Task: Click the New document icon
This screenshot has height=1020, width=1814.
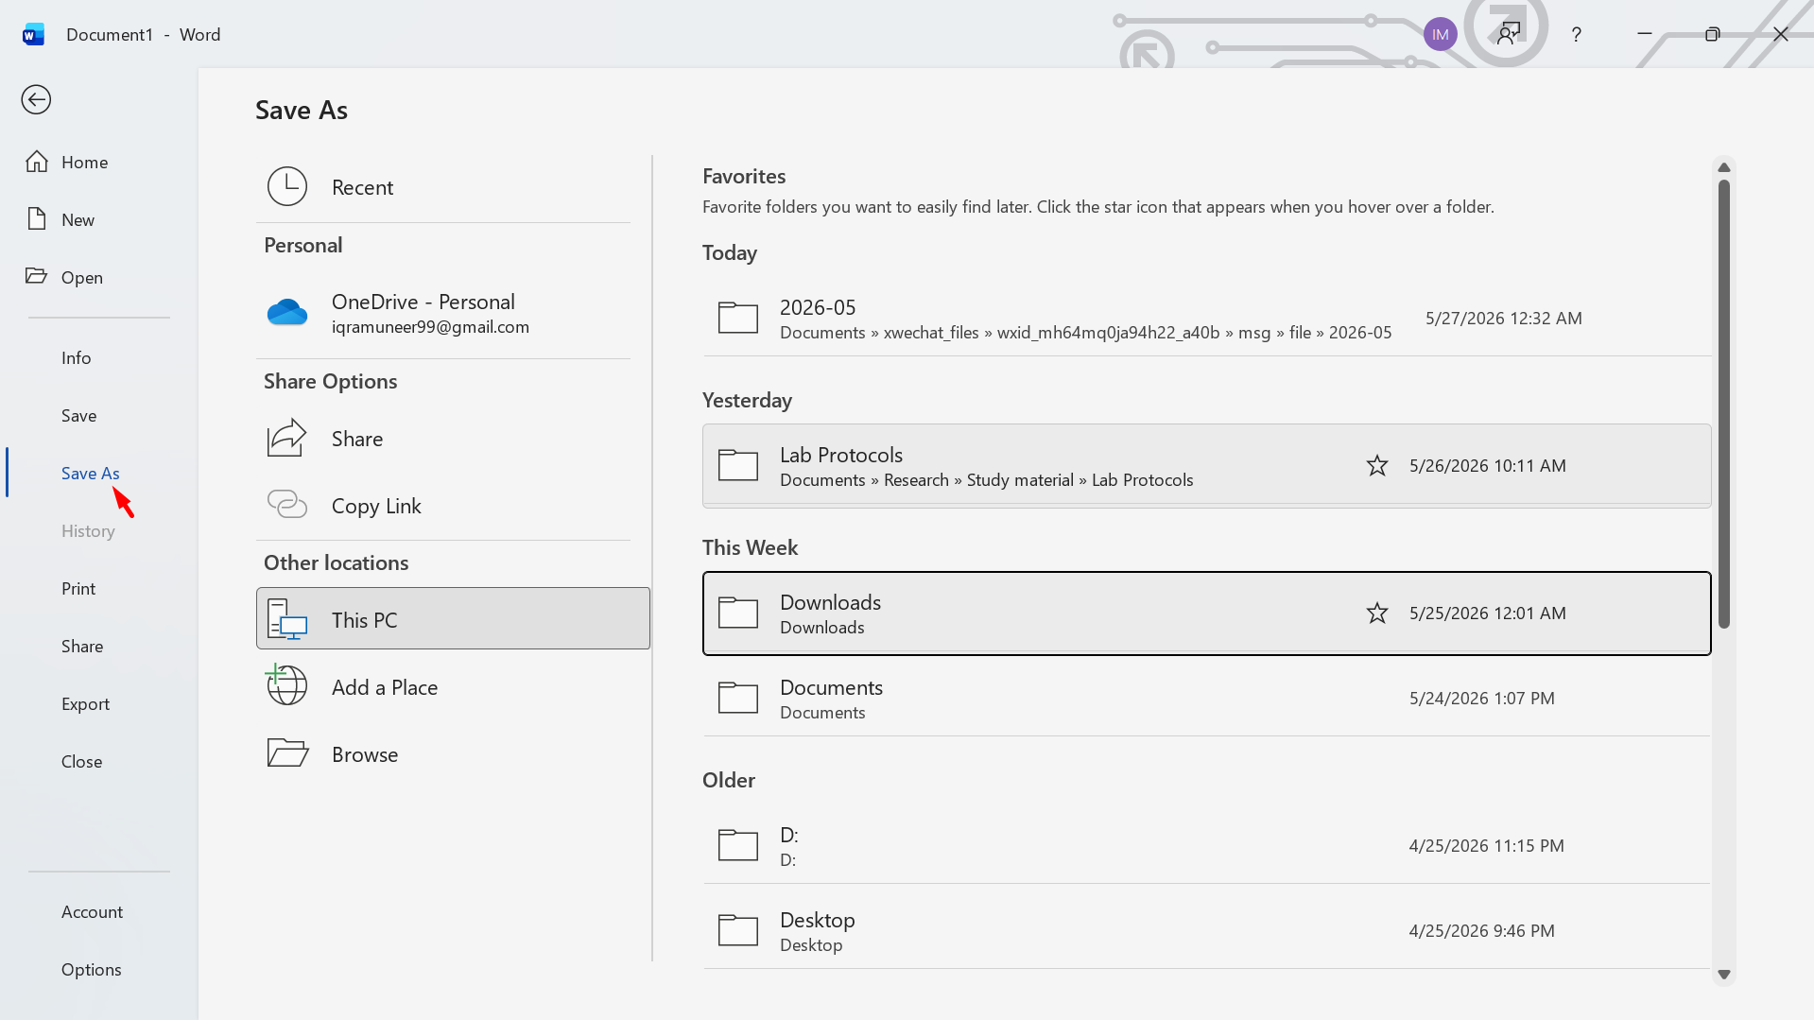Action: (x=37, y=219)
